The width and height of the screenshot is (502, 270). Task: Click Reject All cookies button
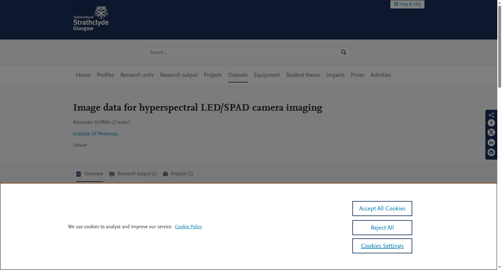pos(382,228)
